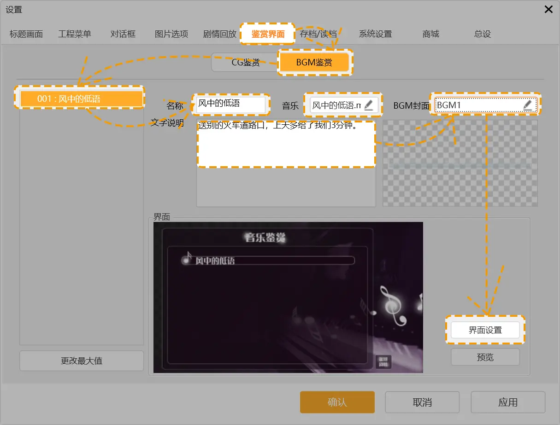Open the 剧情回放 tab

pos(220,34)
